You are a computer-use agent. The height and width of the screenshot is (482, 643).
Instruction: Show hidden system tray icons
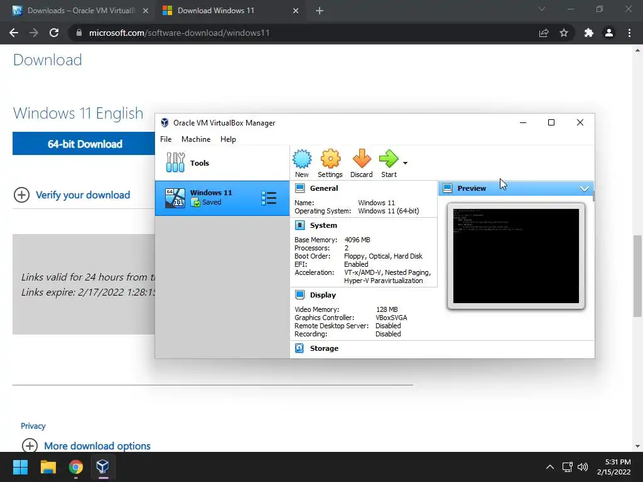pos(550,467)
